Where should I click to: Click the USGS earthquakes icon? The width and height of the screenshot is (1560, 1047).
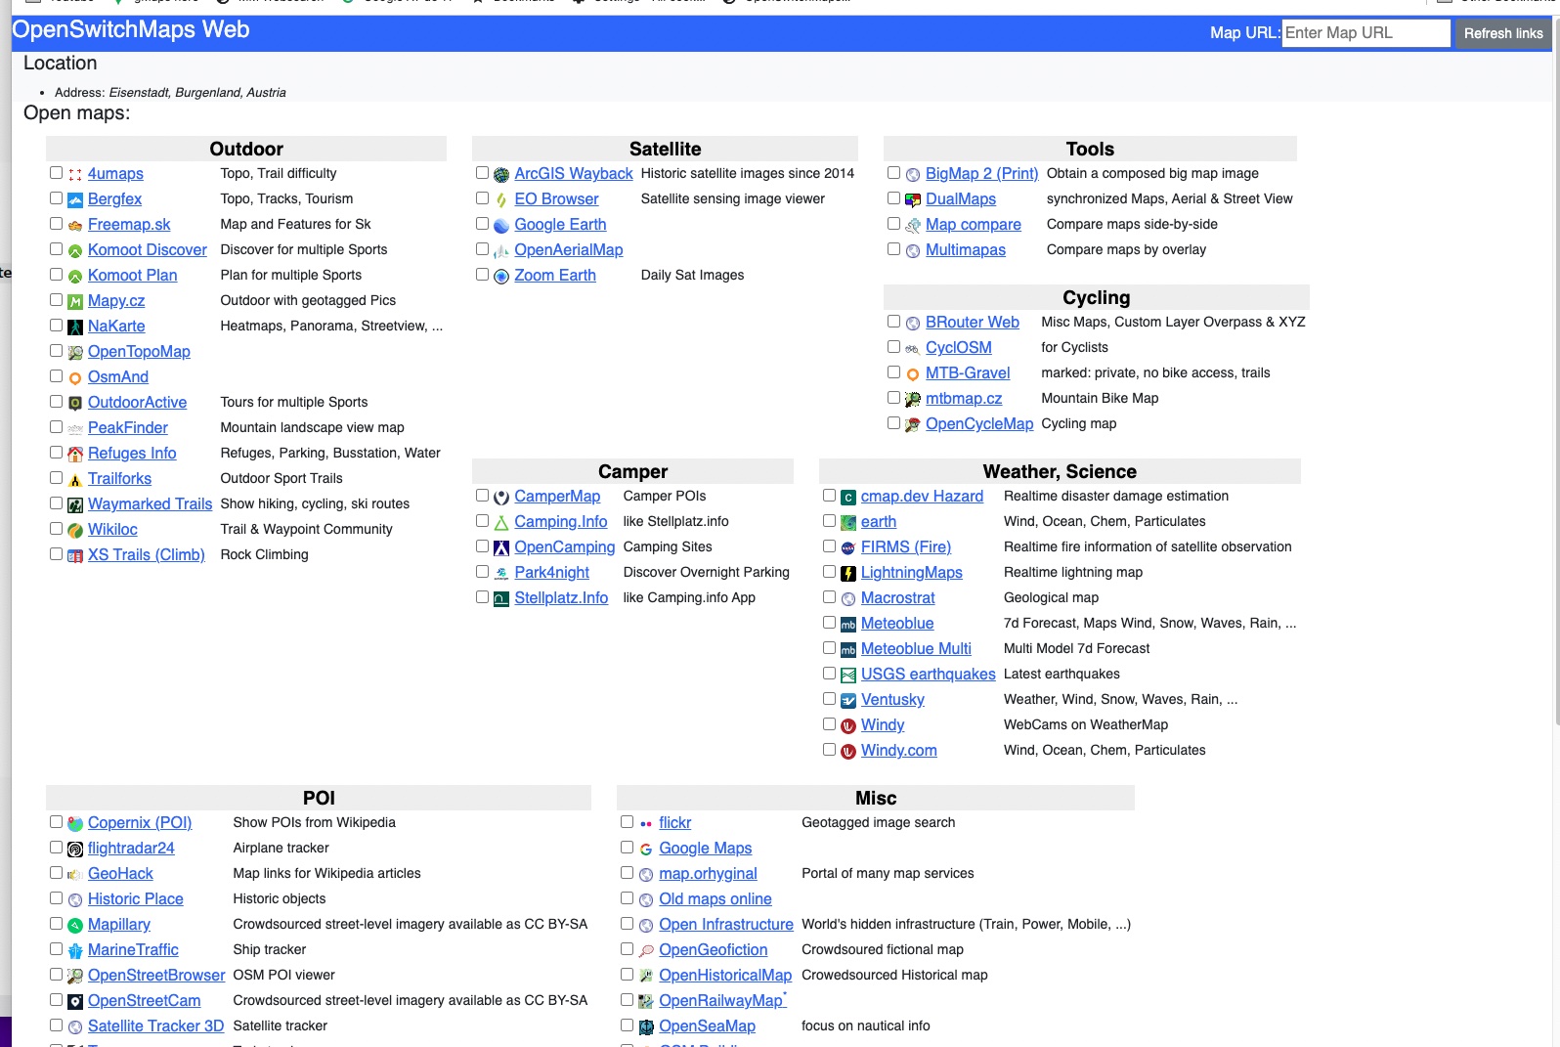tap(848, 676)
